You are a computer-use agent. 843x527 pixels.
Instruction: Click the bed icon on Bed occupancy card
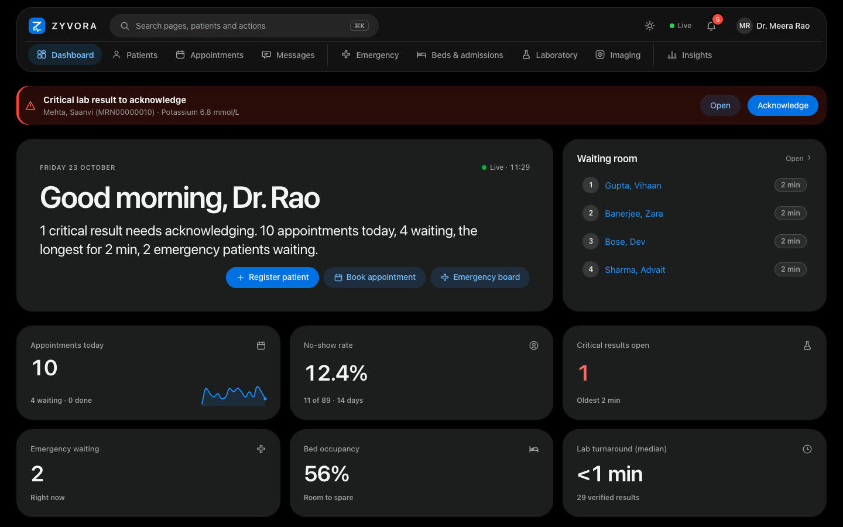pyautogui.click(x=534, y=449)
